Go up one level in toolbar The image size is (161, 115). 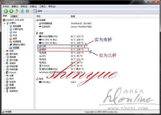point(17,11)
